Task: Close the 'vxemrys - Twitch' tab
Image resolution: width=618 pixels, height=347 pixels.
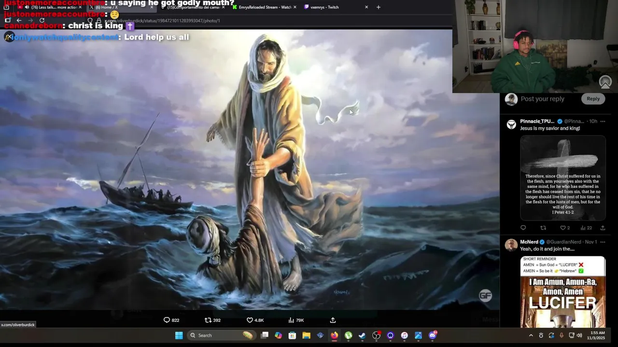Action: tap(366, 7)
